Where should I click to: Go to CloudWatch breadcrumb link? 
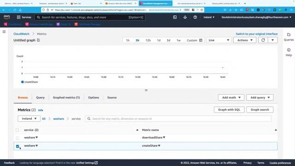click(x=22, y=34)
